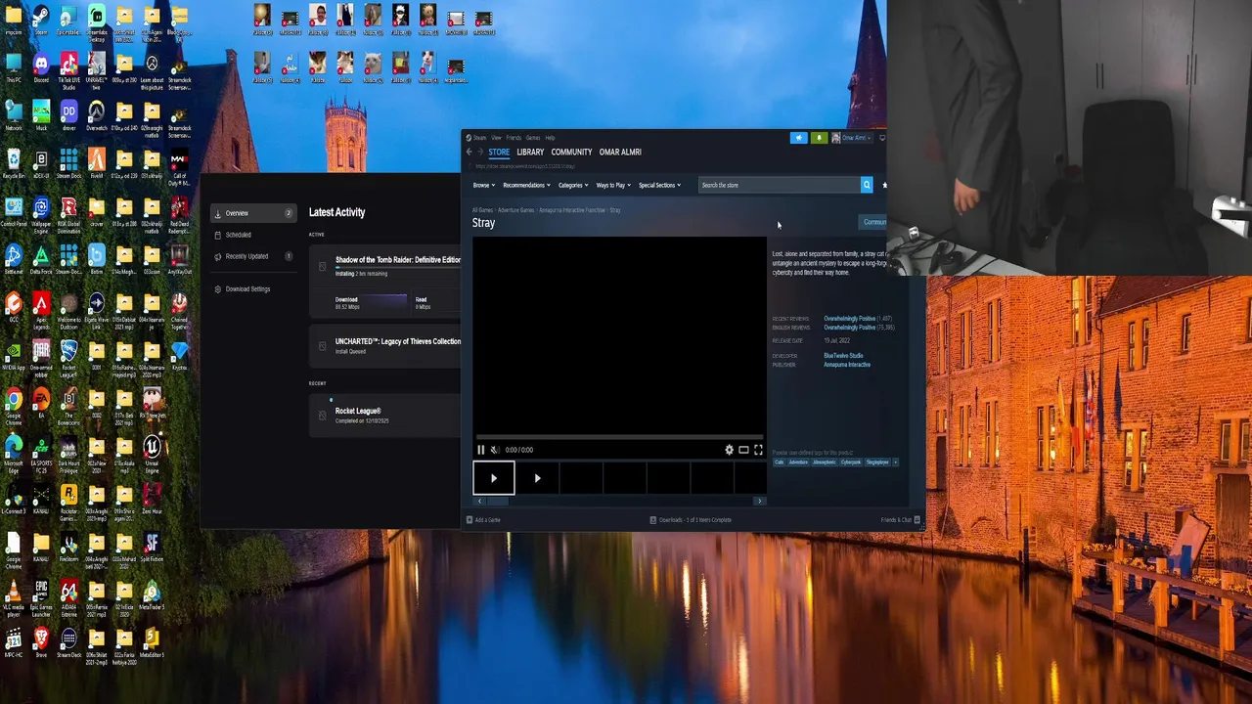The width and height of the screenshot is (1252, 704).
Task: Open the Omar Almri account dropdown
Action: pos(850,138)
